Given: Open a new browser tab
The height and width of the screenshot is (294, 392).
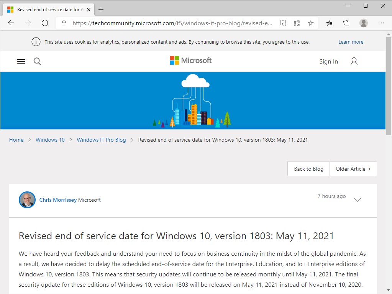Looking at the screenshot, I should [x=101, y=9].
